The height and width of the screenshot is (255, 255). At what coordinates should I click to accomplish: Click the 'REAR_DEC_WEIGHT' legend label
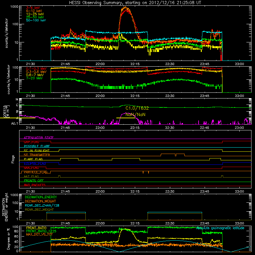tap(39, 210)
